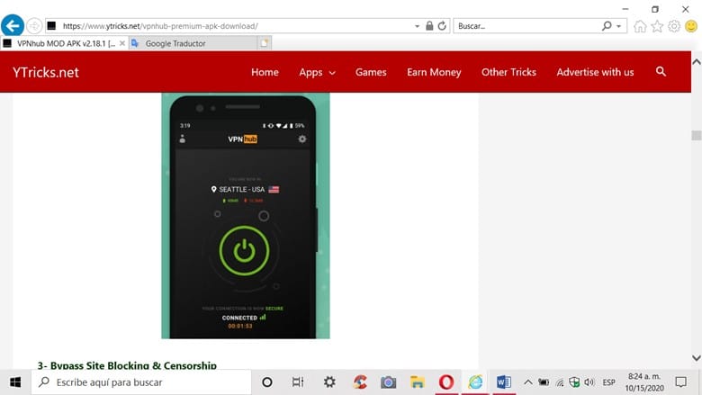Open Settings gear in taskbar
Image resolution: width=702 pixels, height=395 pixels.
[x=329, y=382]
